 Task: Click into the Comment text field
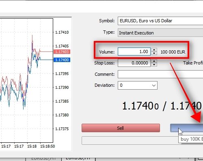pos(160,74)
